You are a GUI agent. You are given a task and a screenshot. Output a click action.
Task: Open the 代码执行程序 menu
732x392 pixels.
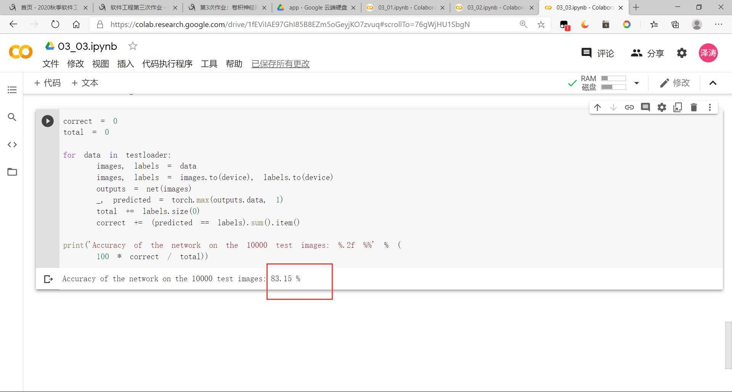(x=167, y=64)
